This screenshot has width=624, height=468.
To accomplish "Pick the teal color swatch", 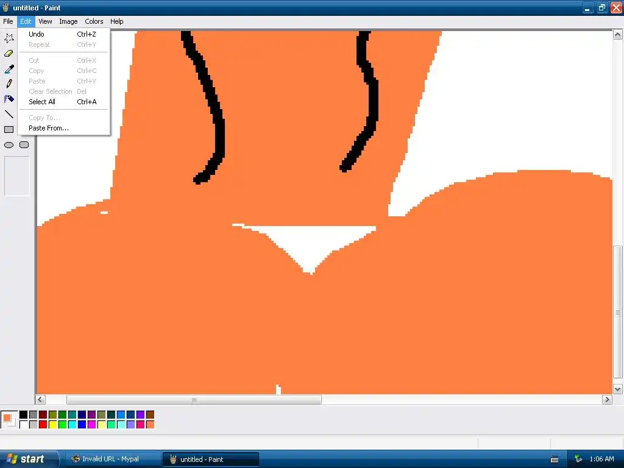I will [72, 415].
